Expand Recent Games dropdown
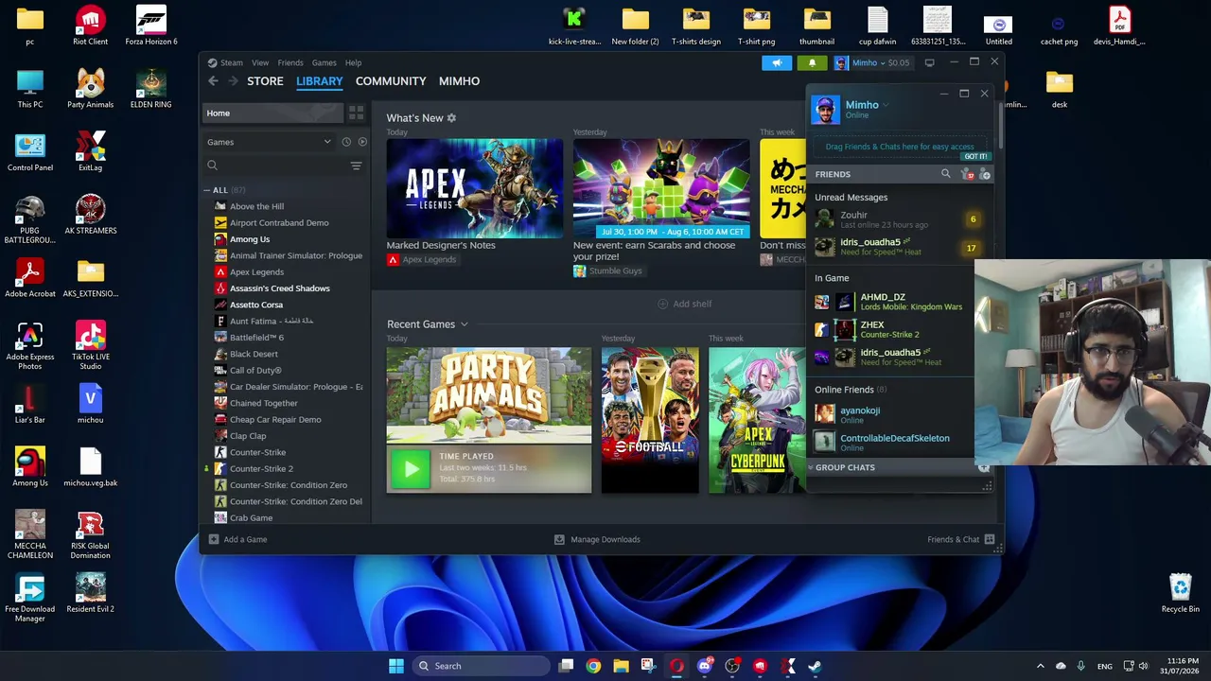The image size is (1211, 681). (x=464, y=324)
